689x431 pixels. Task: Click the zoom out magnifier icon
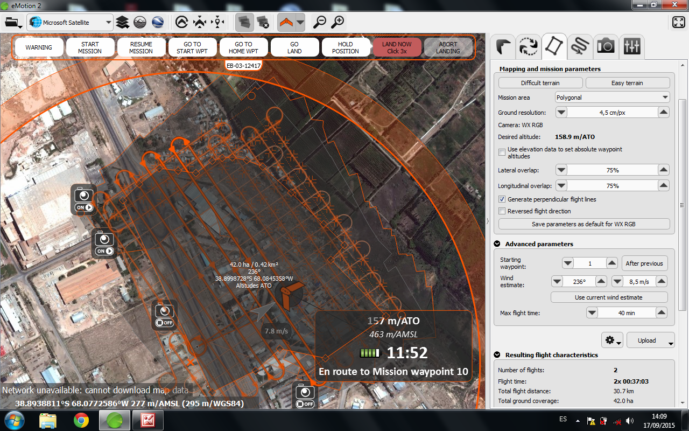(320, 22)
